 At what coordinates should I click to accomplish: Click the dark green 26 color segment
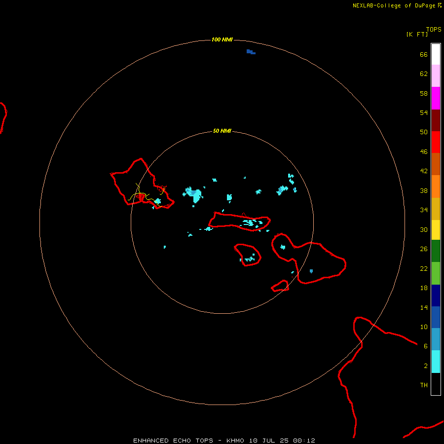point(436,251)
